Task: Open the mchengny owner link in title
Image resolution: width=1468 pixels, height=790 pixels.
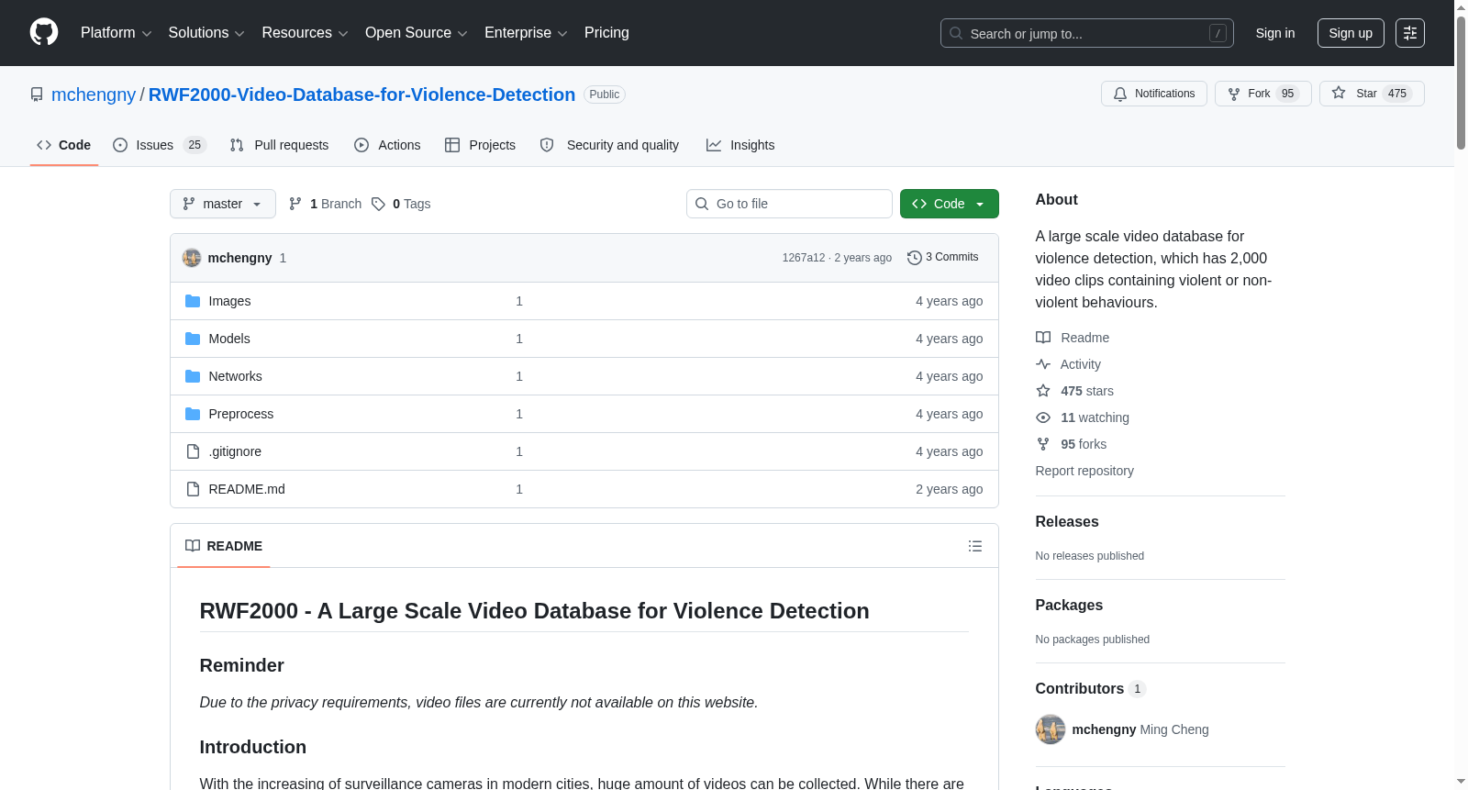Action: 94,95
